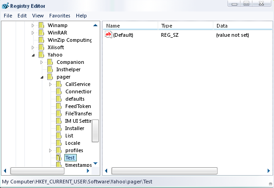Click the tree pane vertical scrollbar thumb
The height and width of the screenshot is (188, 274).
point(96,131)
